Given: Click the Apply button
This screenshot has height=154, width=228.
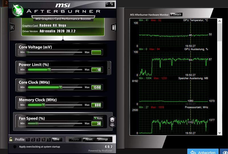Looking at the screenshot, I should 75,139.
